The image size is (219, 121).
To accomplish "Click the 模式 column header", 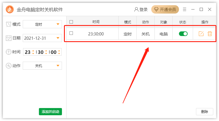I will pyautogui.click(x=128, y=22).
